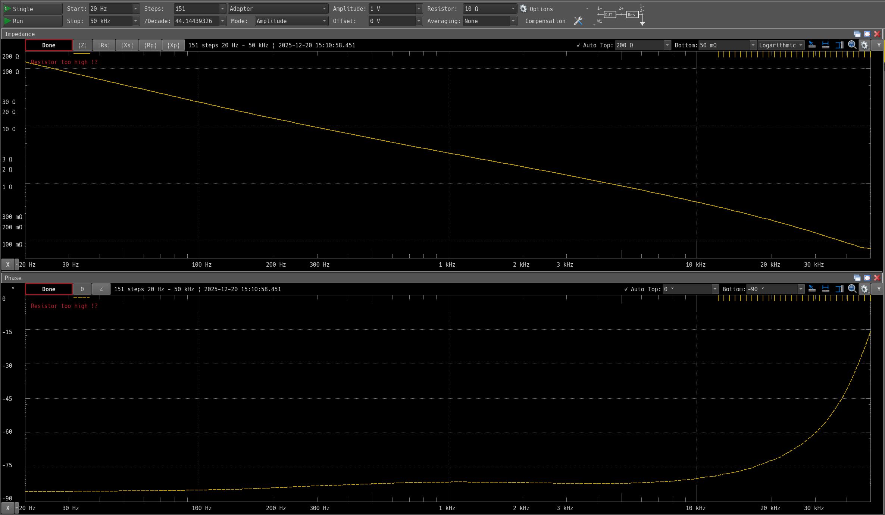Image resolution: width=885 pixels, height=515 pixels.
Task: Maximize the Phase panel view
Action: (867, 278)
